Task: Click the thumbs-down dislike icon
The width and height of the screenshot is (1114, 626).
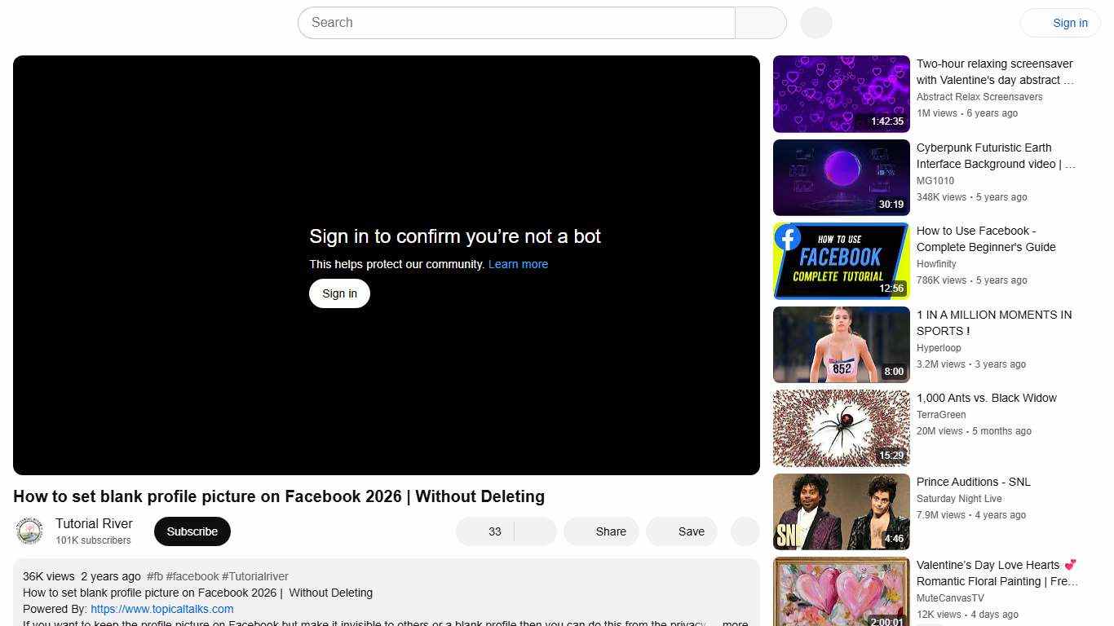Action: (534, 531)
